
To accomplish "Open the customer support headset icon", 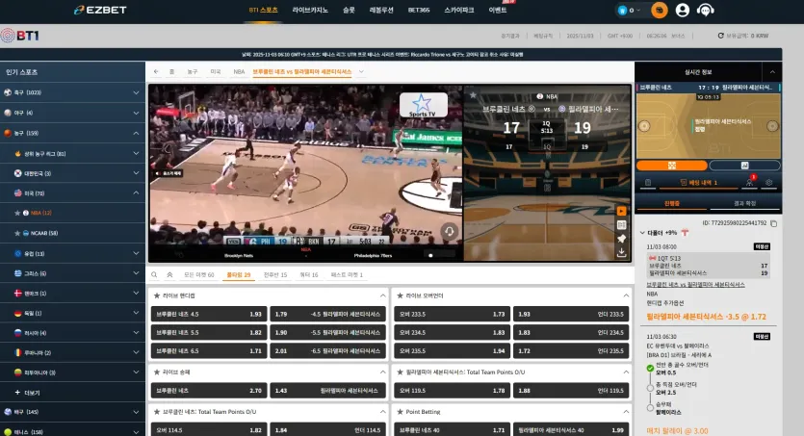I will pyautogui.click(x=706, y=11).
